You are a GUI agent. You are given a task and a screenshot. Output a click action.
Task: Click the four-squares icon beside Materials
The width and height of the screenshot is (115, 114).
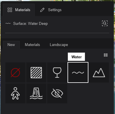(x=10, y=10)
